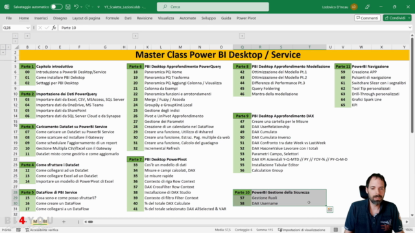Switch to the Visualizza ribbon tab

click(x=166, y=18)
